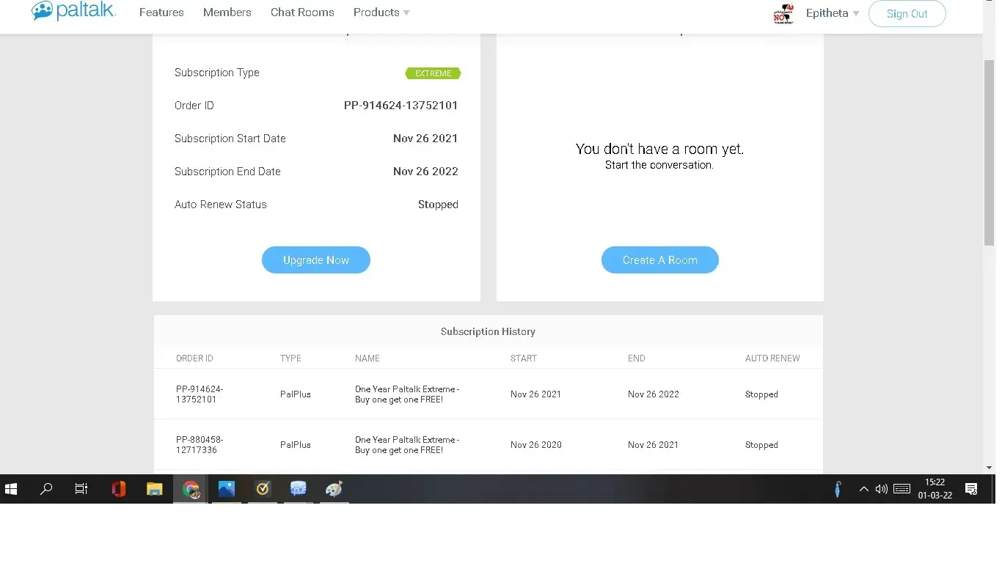Go to the Features page

click(x=161, y=12)
